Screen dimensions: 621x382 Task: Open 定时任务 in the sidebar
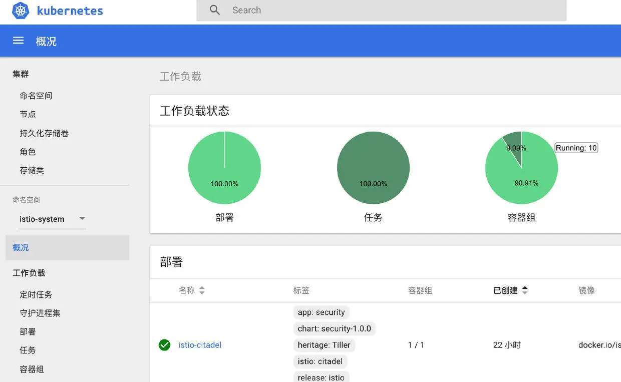click(36, 294)
